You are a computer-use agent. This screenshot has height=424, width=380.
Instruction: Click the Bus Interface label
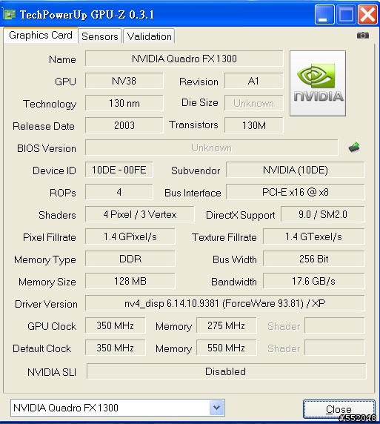[193, 193]
